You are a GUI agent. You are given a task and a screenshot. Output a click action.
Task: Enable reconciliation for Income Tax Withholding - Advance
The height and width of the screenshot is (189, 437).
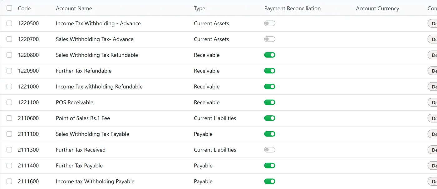tap(270, 23)
